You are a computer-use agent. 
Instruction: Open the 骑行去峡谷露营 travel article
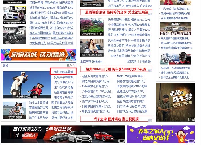click(x=63, y=72)
